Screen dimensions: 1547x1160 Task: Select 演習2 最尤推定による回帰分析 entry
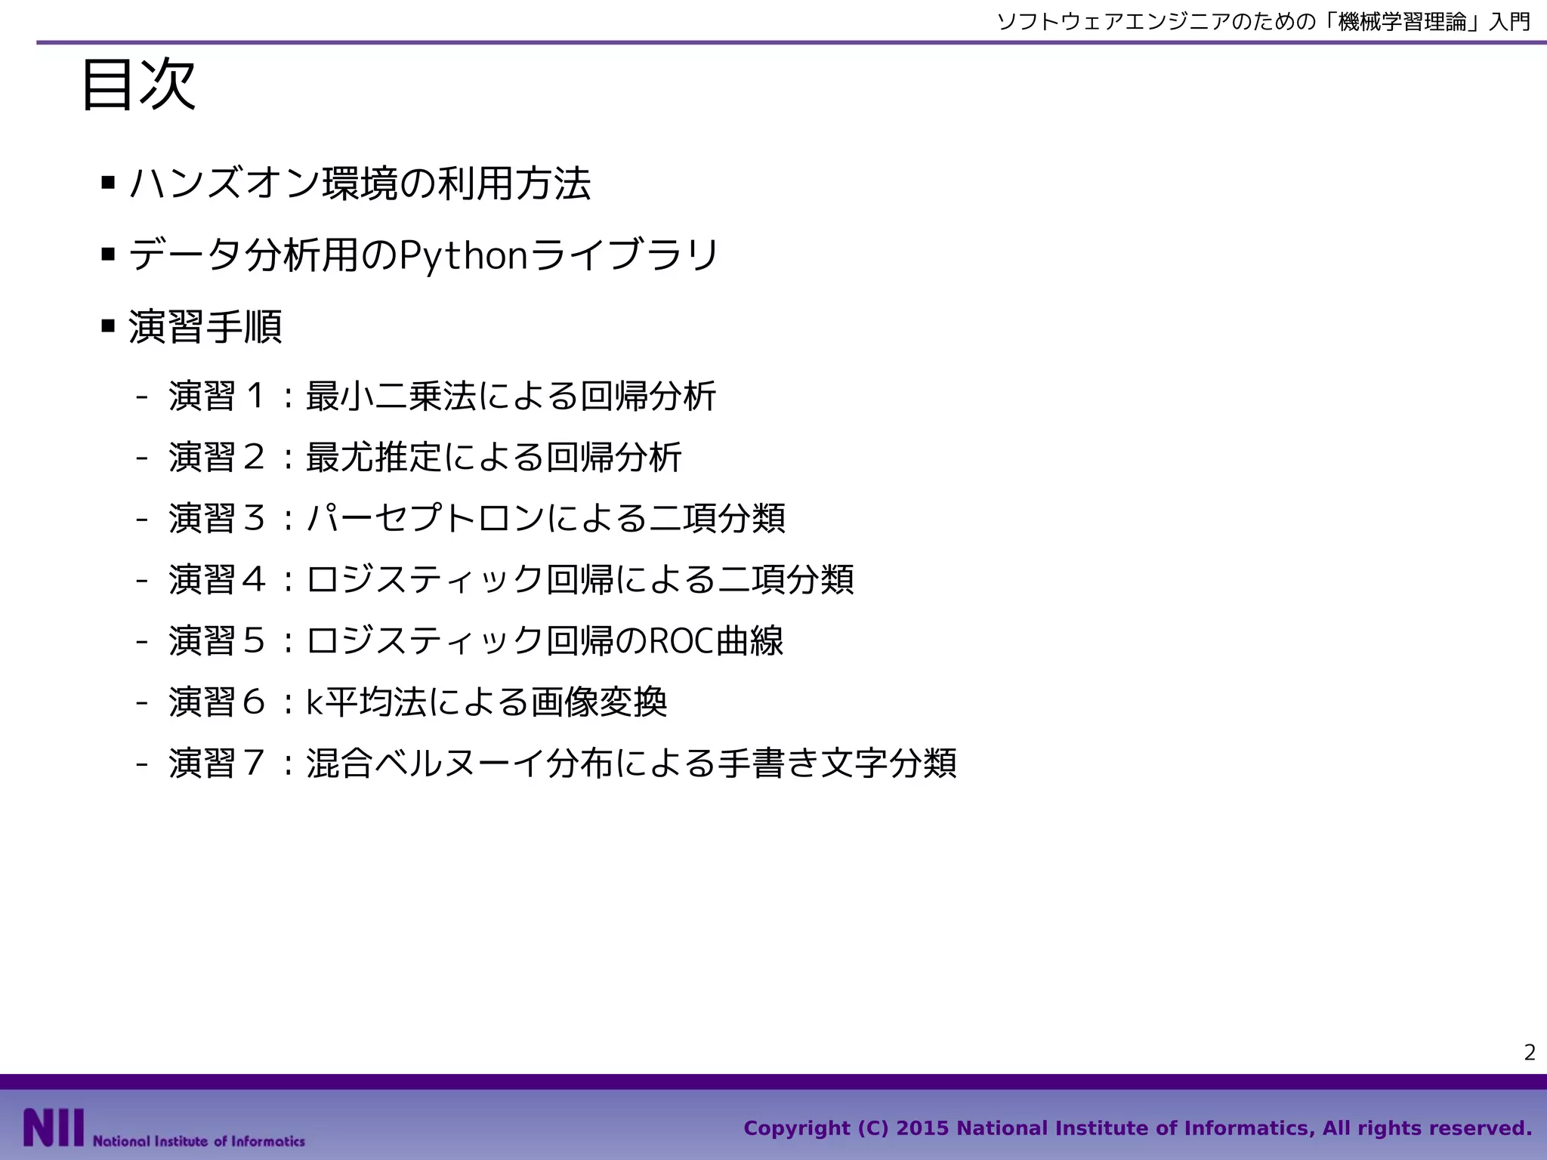pyautogui.click(x=425, y=458)
